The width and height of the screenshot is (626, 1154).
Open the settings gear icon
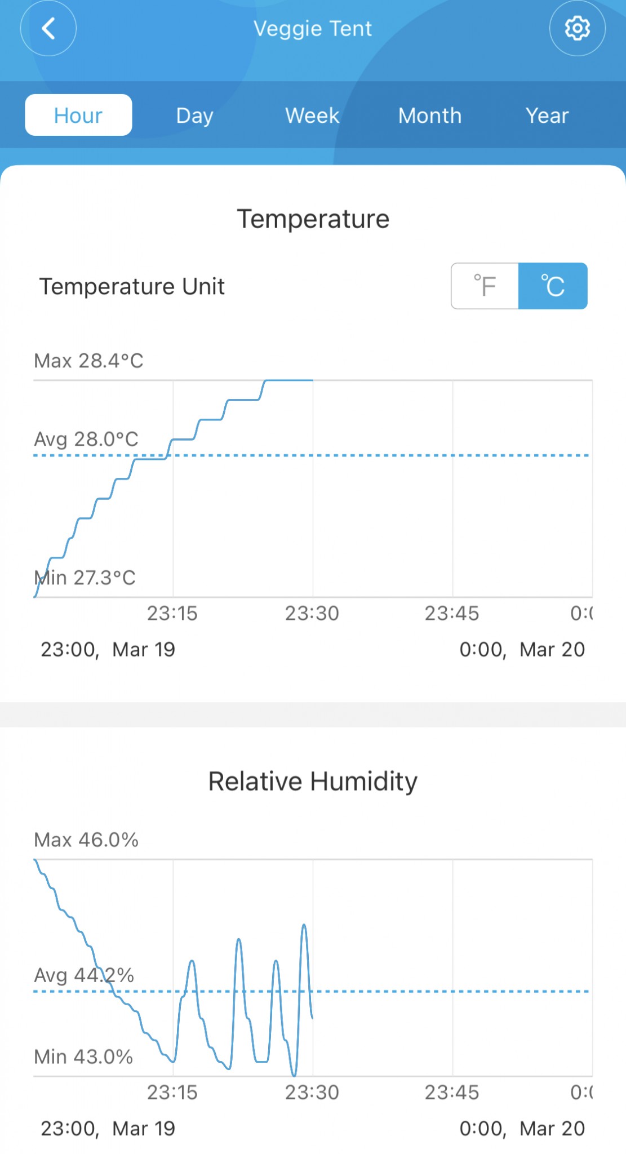[578, 28]
